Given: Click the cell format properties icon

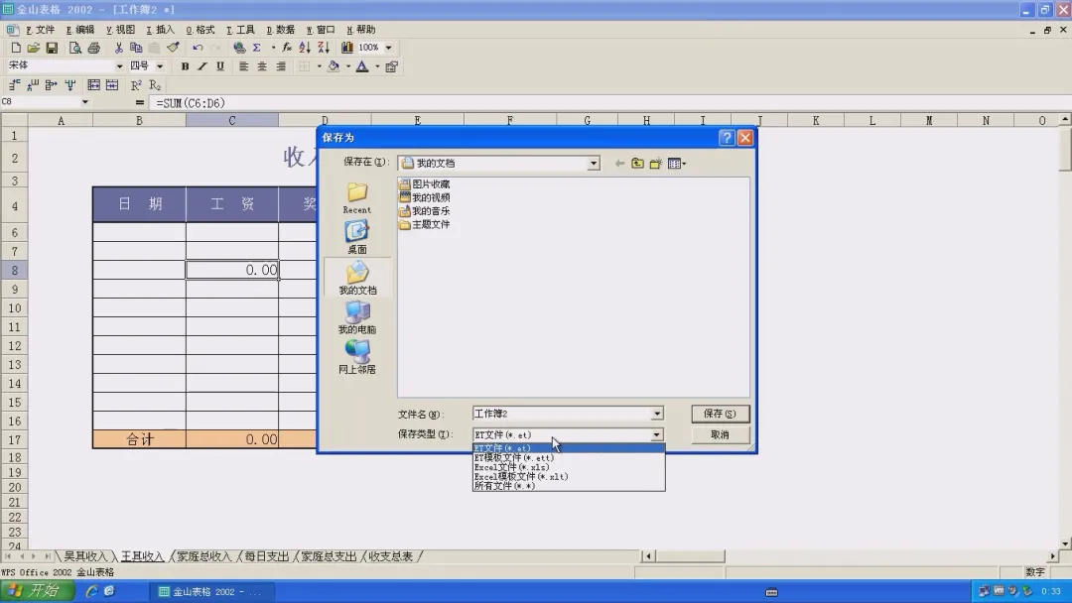Looking at the screenshot, I should (x=392, y=66).
